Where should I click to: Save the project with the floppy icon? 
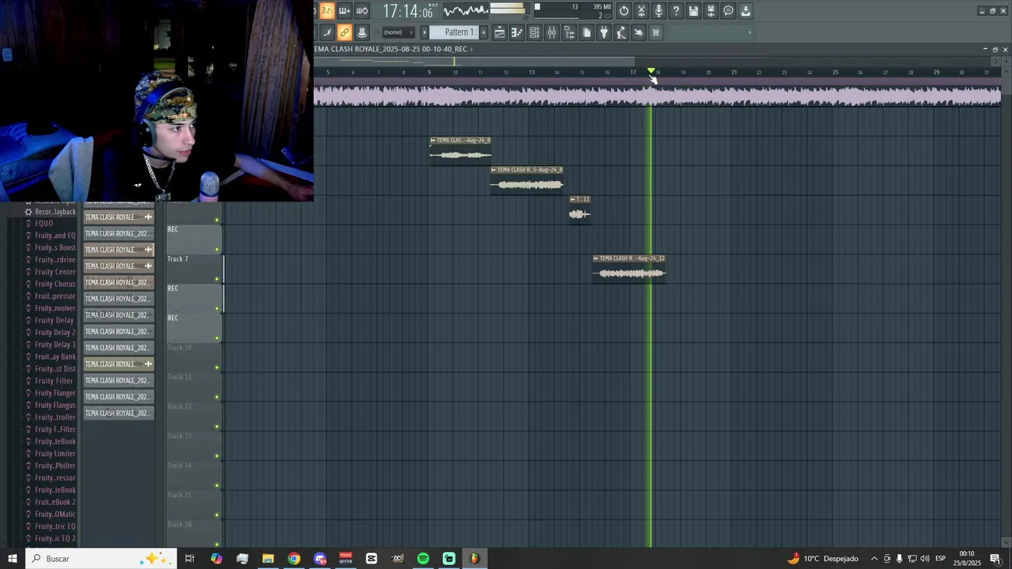(693, 11)
